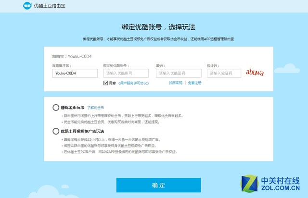Open the 用户服务许可协议 link
Image resolution: width=308 pixels, height=198 pixels.
pos(133,83)
